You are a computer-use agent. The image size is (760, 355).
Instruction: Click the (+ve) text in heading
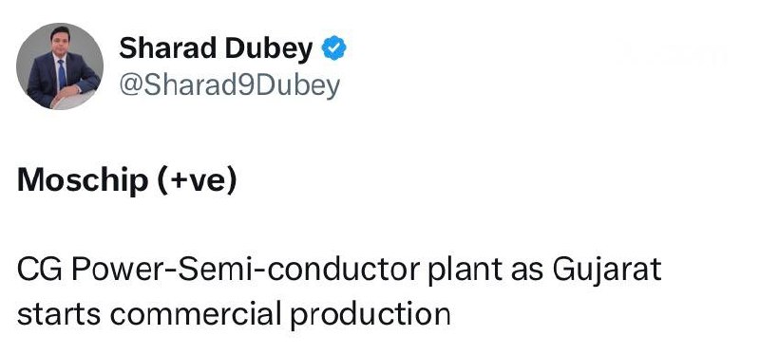[x=197, y=181]
